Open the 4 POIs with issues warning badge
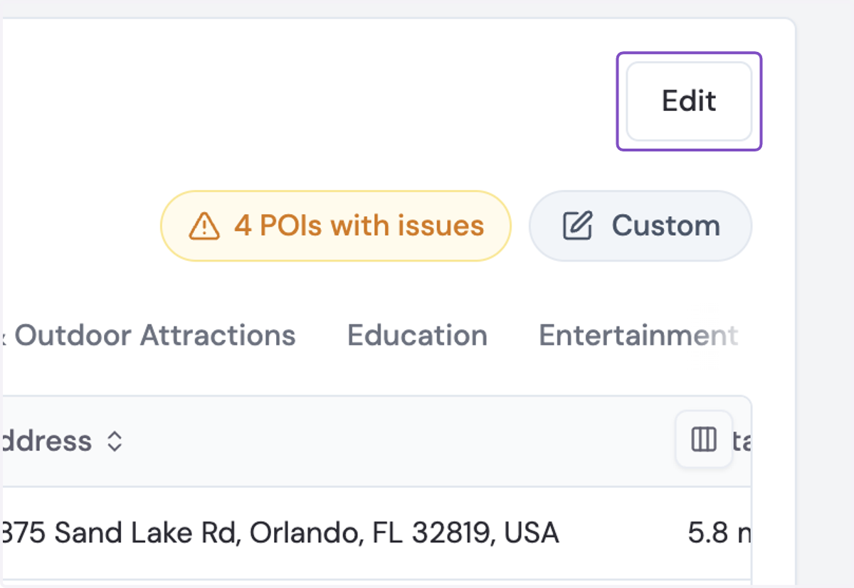This screenshot has height=588, width=854. 336,226
